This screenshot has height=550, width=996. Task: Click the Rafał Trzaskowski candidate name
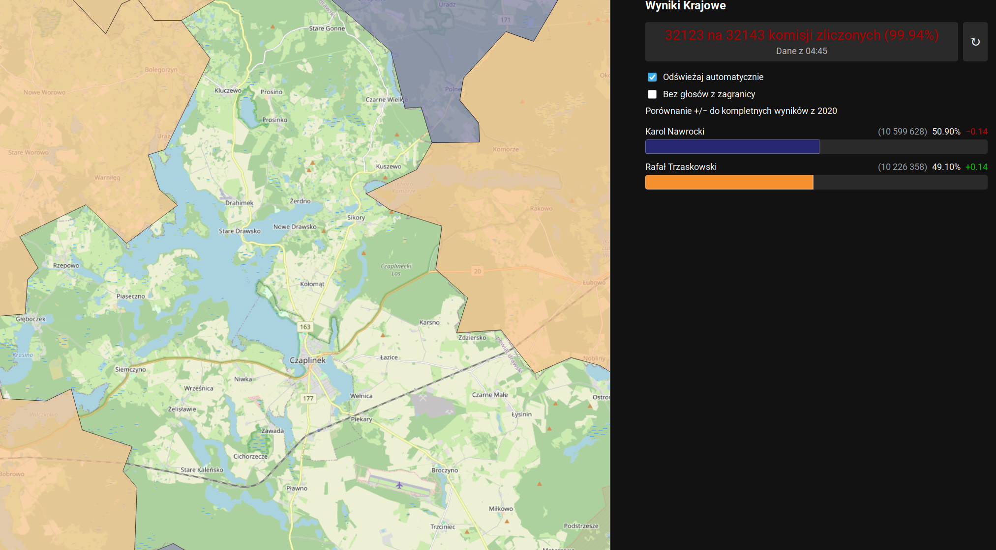pyautogui.click(x=681, y=167)
